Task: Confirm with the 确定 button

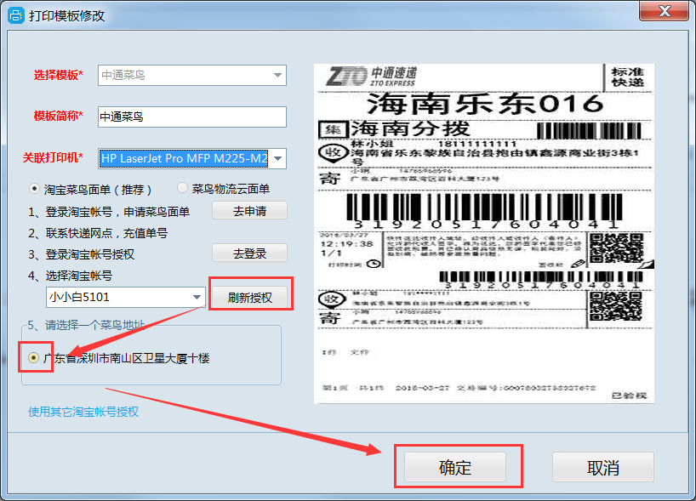Action: 455,467
